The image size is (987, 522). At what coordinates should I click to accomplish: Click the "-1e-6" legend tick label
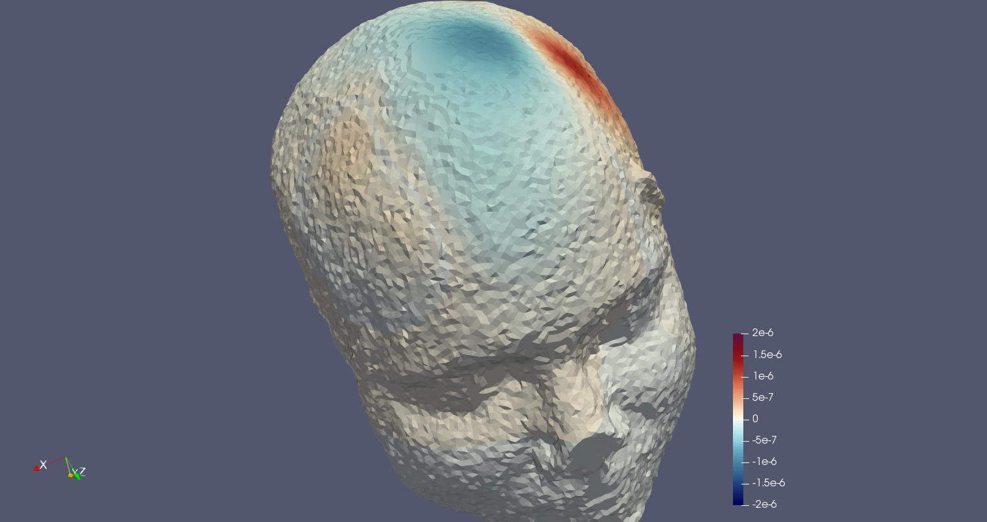(765, 461)
